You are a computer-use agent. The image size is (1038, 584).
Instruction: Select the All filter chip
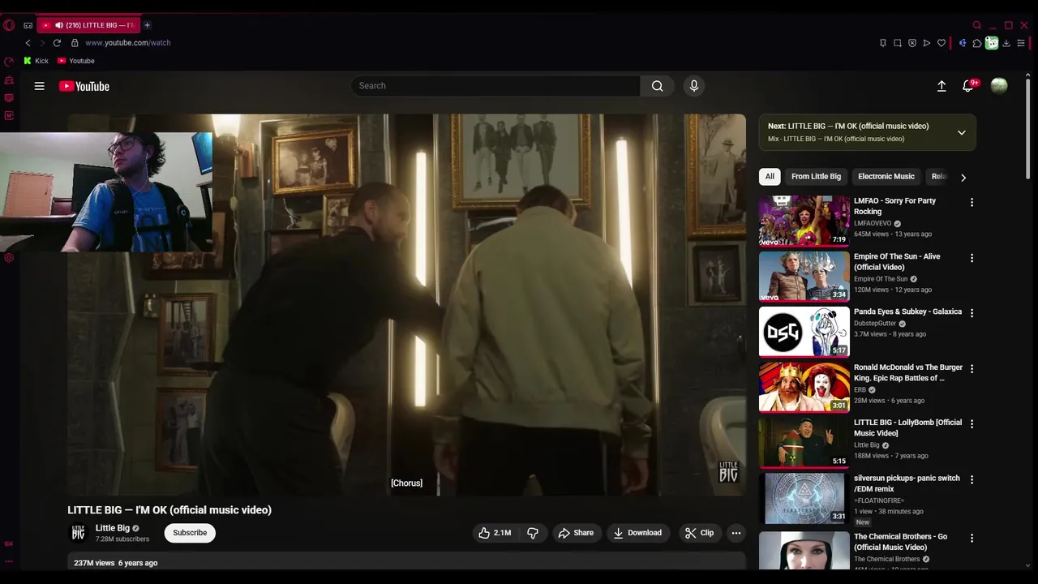pos(770,177)
